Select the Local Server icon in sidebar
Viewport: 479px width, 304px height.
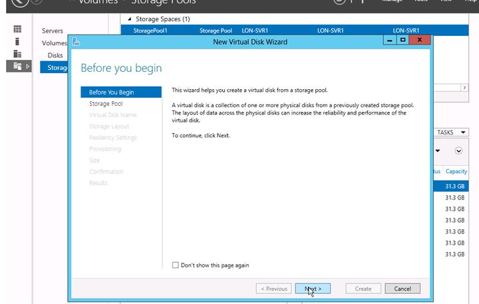click(18, 42)
